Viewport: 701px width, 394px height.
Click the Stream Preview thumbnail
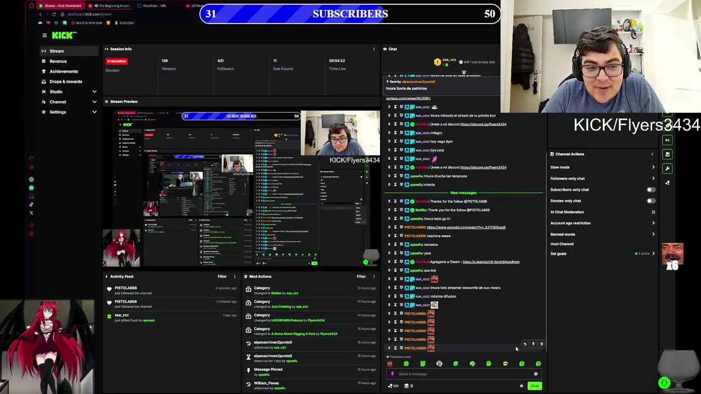coord(241,188)
